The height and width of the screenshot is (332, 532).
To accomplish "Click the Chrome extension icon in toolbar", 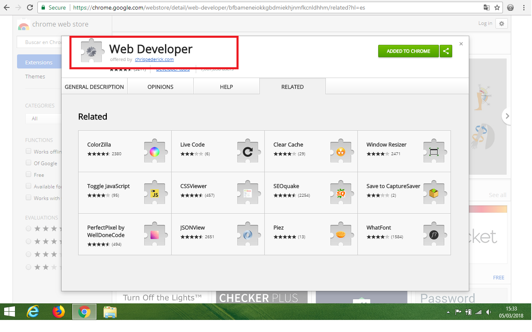I will (x=510, y=7).
